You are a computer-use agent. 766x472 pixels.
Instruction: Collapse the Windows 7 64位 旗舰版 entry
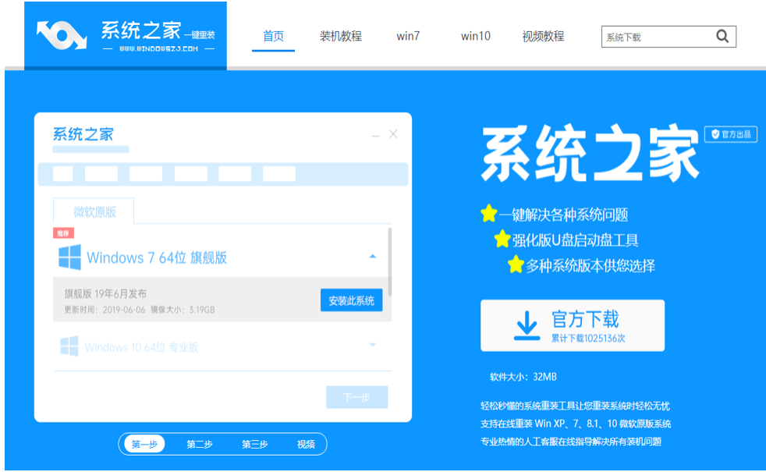click(x=375, y=255)
